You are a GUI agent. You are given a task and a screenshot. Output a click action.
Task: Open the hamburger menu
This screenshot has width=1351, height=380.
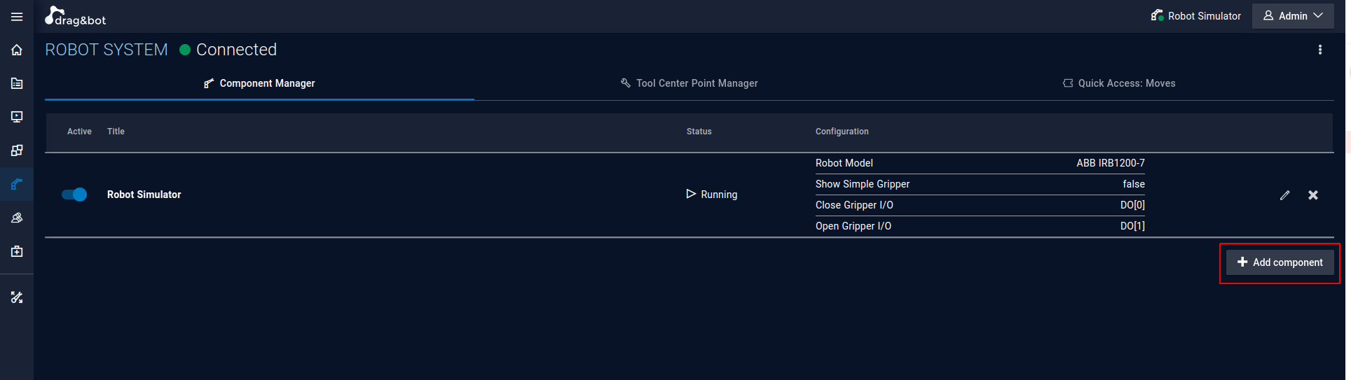[x=17, y=16]
